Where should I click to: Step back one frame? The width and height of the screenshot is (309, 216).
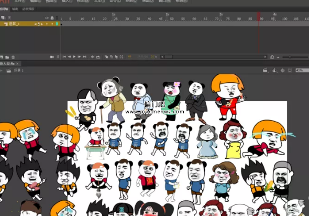pyautogui.click(x=69, y=57)
